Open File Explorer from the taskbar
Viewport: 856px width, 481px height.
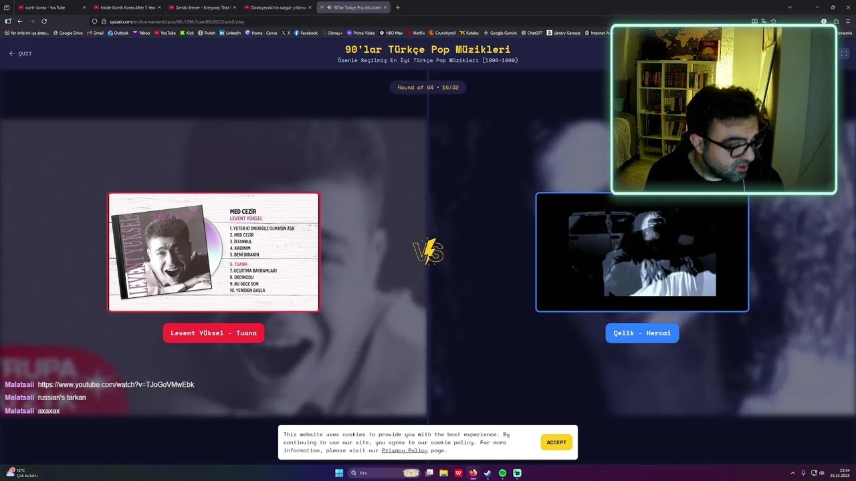point(443,473)
